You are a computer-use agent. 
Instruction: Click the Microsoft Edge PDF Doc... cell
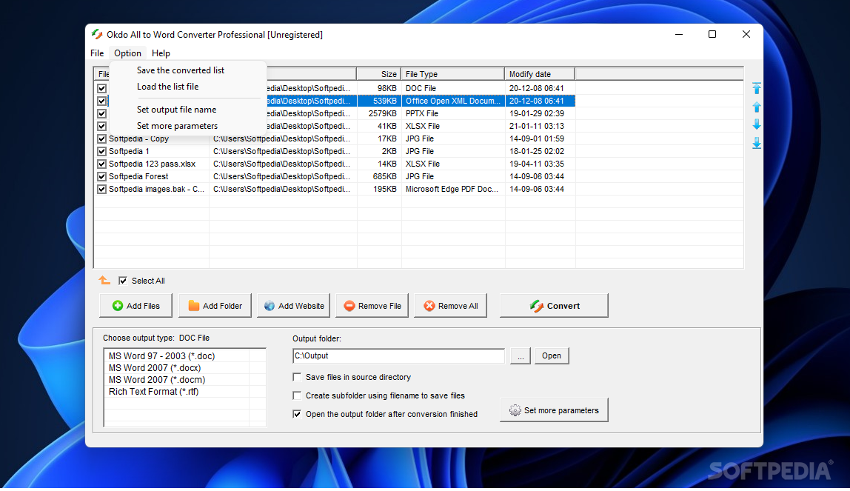pos(452,189)
